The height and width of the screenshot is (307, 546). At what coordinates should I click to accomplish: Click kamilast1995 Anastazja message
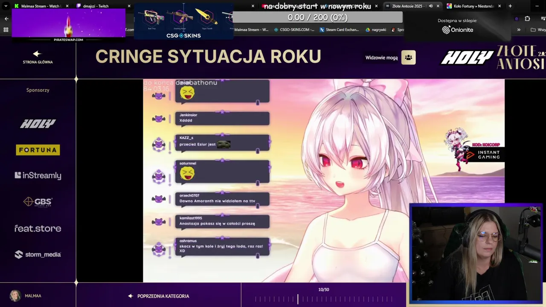[x=222, y=221]
